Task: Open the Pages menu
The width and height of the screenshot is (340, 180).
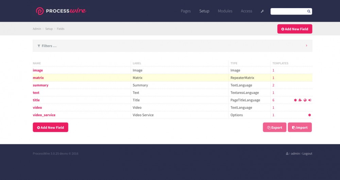Action: pyautogui.click(x=186, y=11)
